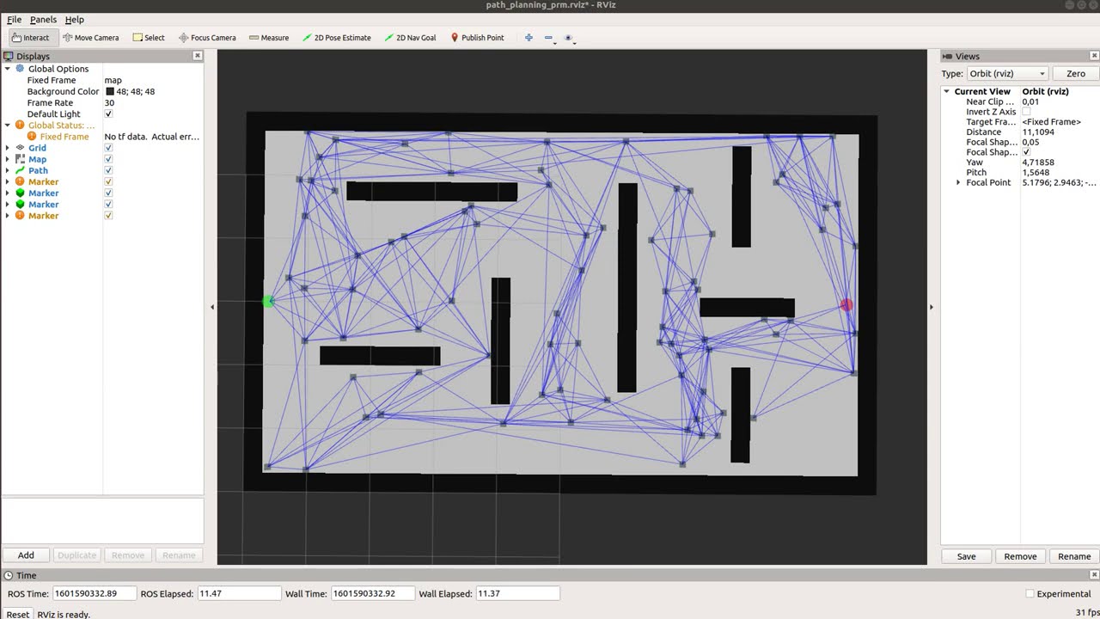The width and height of the screenshot is (1100, 619).
Task: Close the Views panel
Action: pyautogui.click(x=1094, y=56)
